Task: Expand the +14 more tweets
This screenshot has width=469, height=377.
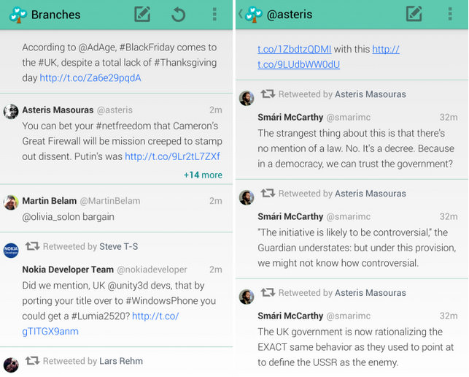Action: point(203,175)
